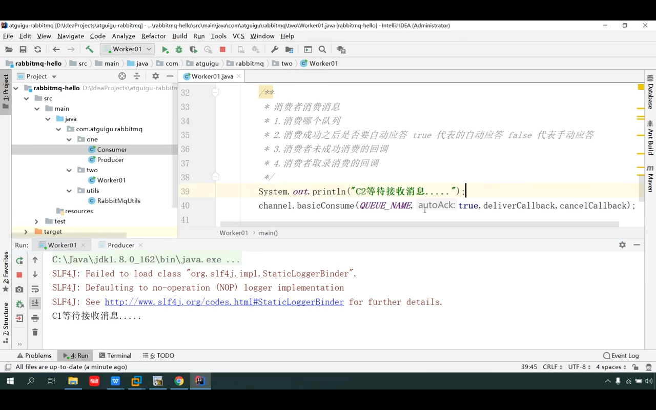Screen dimensions: 656x410
Task: Print console output with printer icon
Action: coord(35,318)
